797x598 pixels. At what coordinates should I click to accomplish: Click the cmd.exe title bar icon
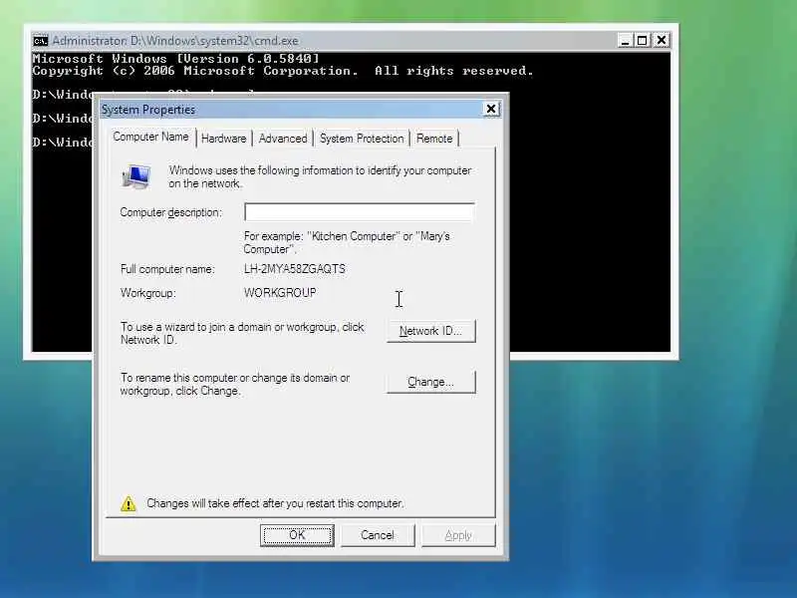point(40,41)
